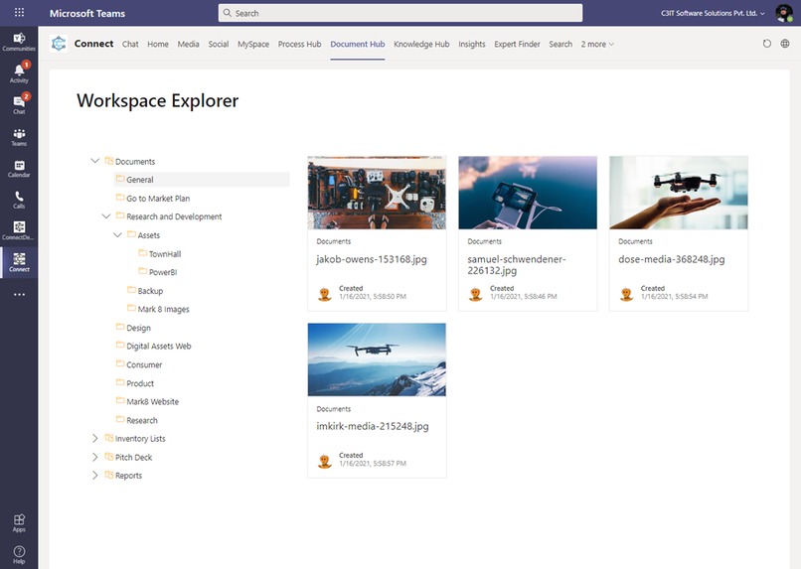Viewport: 801px width, 569px height.
Task: Click the drone gear flat-lay thumbnail
Action: coord(377,193)
